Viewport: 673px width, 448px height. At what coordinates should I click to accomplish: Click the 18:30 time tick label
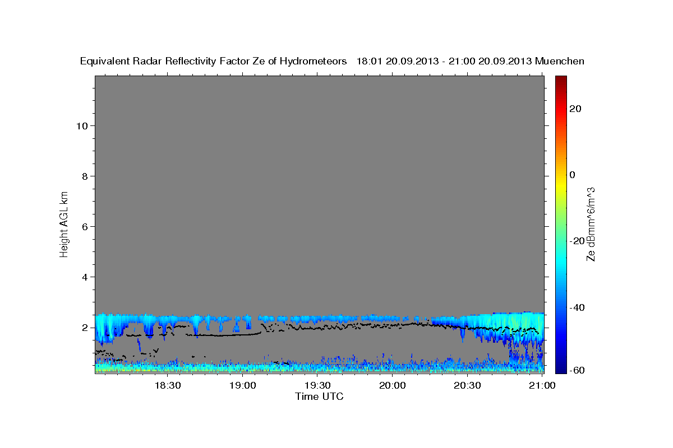pyautogui.click(x=168, y=386)
